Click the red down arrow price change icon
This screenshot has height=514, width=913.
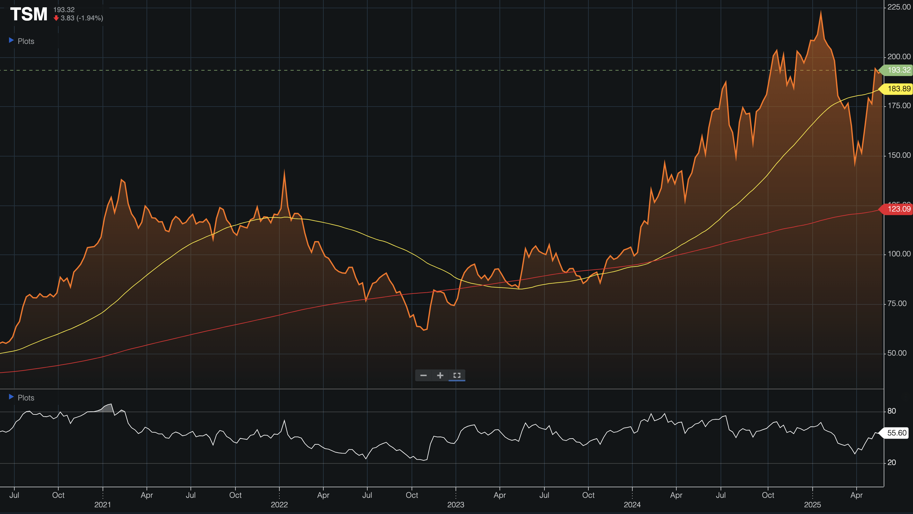pyautogui.click(x=56, y=18)
